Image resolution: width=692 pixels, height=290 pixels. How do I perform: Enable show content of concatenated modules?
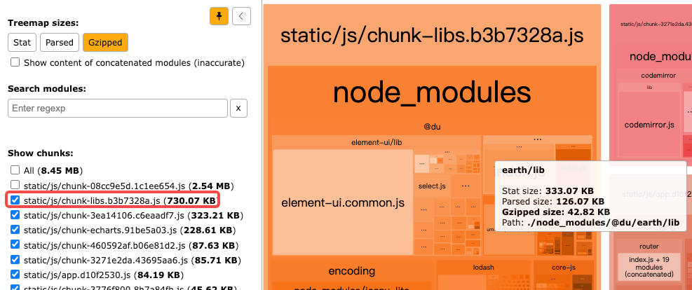(x=15, y=62)
